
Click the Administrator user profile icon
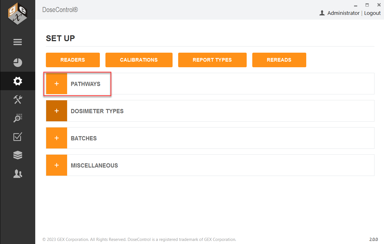322,13
